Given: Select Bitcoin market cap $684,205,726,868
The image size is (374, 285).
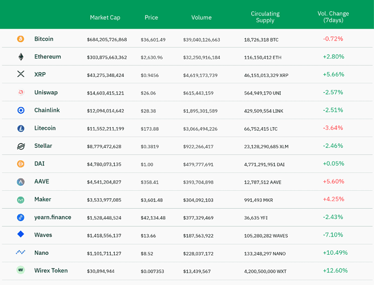Looking at the screenshot, I should click(x=107, y=39).
